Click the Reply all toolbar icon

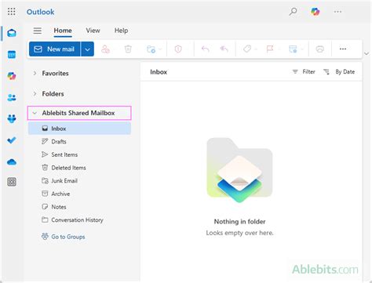[x=224, y=49]
